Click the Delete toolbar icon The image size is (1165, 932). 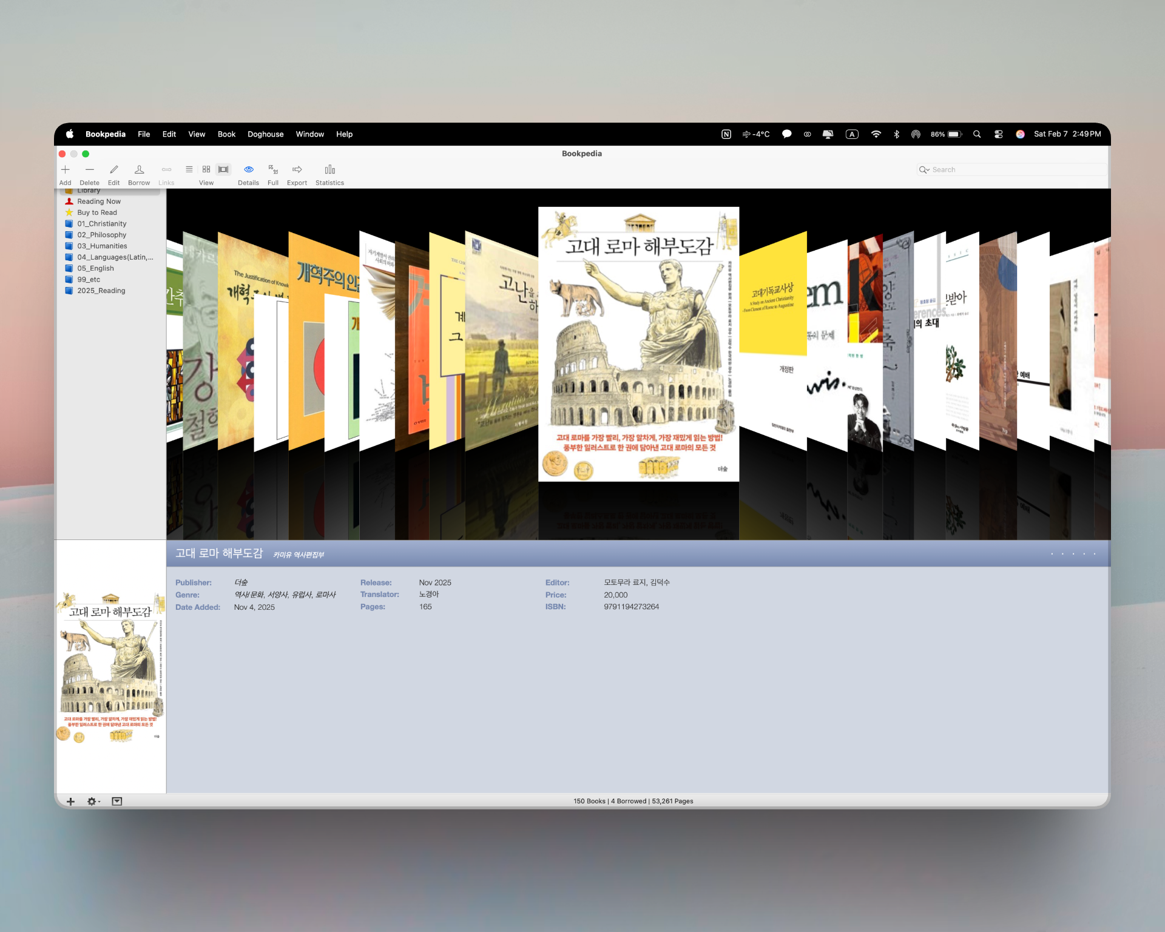pos(89,170)
